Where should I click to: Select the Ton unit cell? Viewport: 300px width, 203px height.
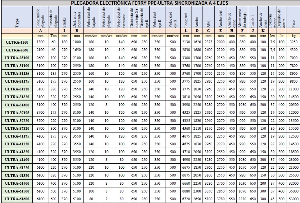(53, 36)
